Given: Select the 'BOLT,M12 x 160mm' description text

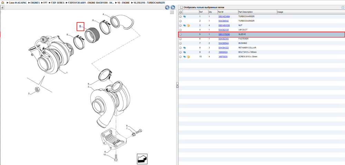Looking at the screenshot, I should click(247, 52).
